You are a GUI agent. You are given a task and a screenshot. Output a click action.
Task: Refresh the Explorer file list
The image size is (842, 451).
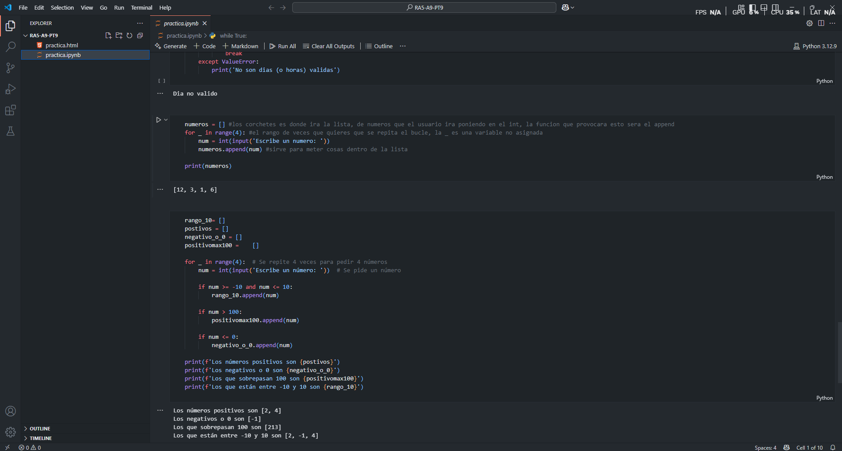pos(129,36)
